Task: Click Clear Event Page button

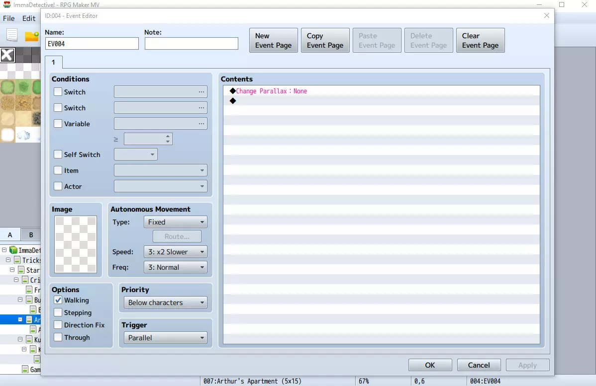Action: pos(480,40)
